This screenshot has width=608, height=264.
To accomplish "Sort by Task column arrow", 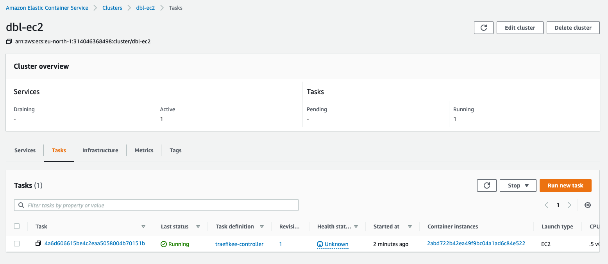I will [143, 227].
